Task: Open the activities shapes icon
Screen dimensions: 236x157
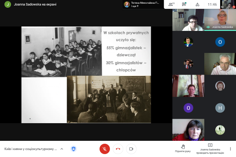Action: [x=197, y=4]
